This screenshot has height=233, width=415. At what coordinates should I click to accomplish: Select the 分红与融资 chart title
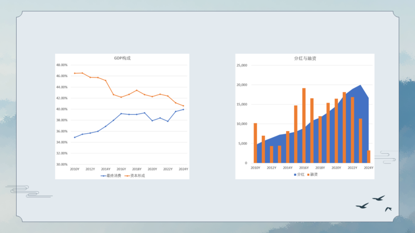[305, 58]
